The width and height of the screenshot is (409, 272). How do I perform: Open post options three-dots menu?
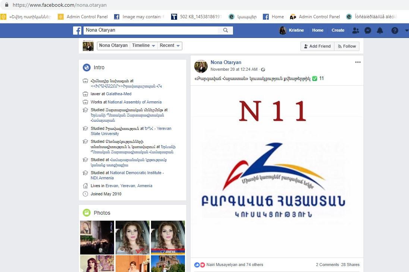click(x=358, y=62)
